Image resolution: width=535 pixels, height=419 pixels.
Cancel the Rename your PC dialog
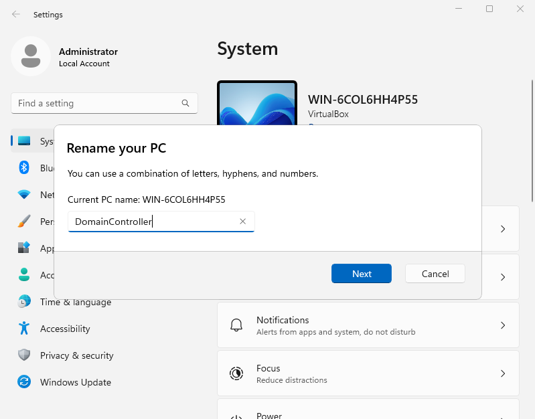coord(435,274)
